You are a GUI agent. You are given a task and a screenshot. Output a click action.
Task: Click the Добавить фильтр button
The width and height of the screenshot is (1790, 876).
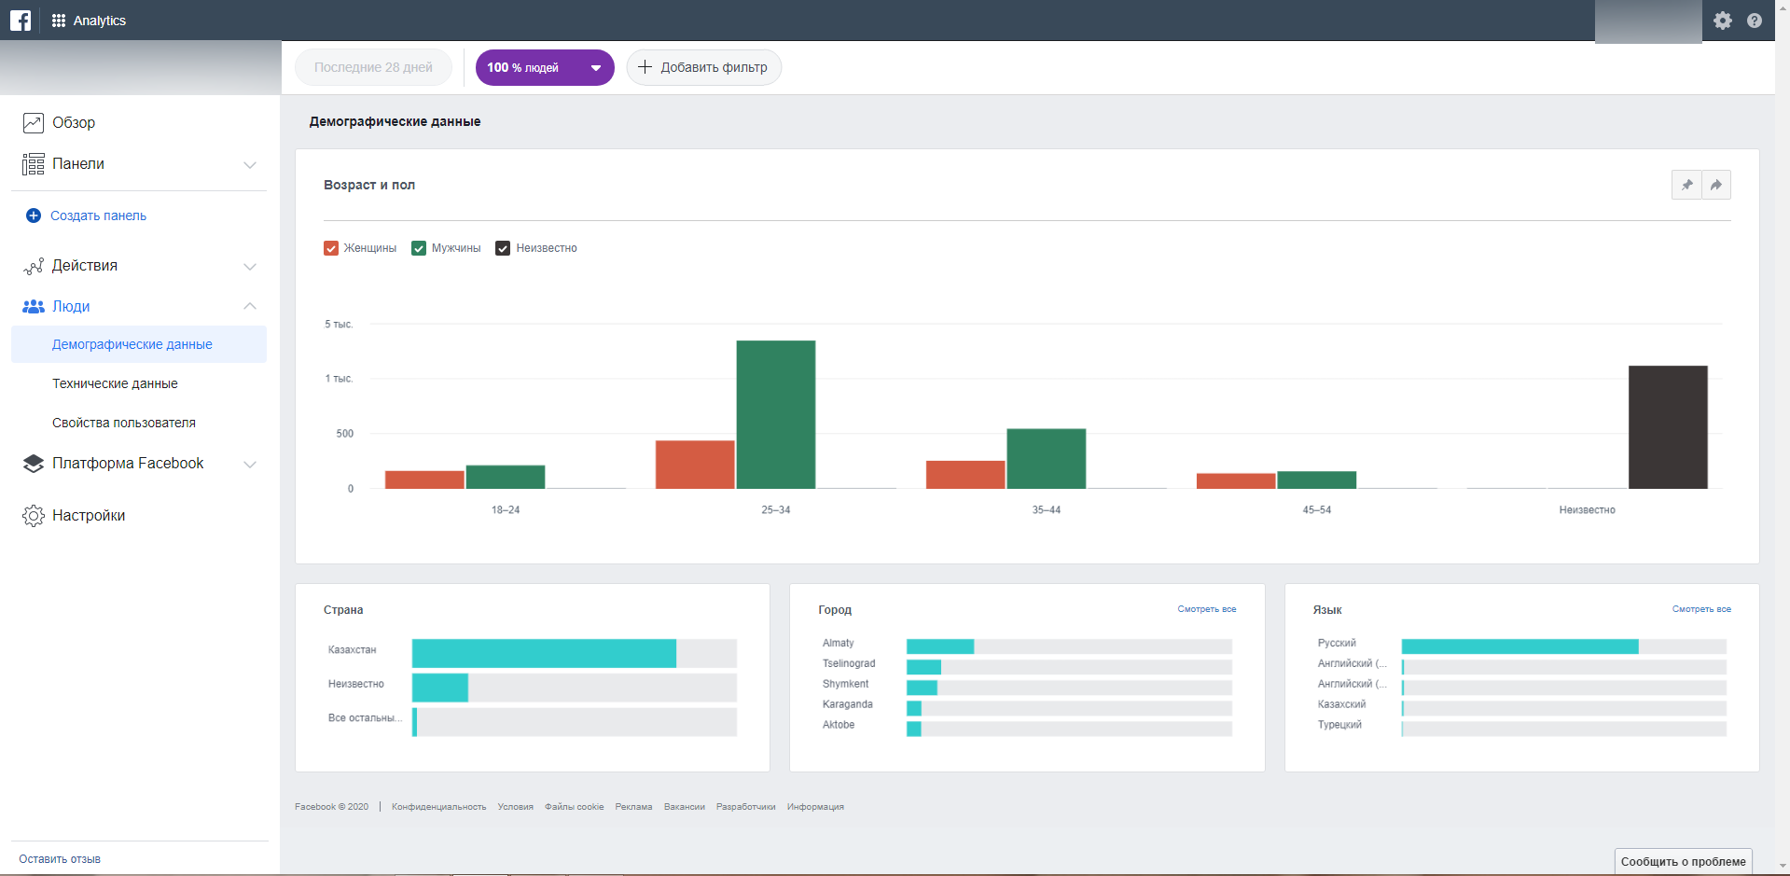coord(704,67)
